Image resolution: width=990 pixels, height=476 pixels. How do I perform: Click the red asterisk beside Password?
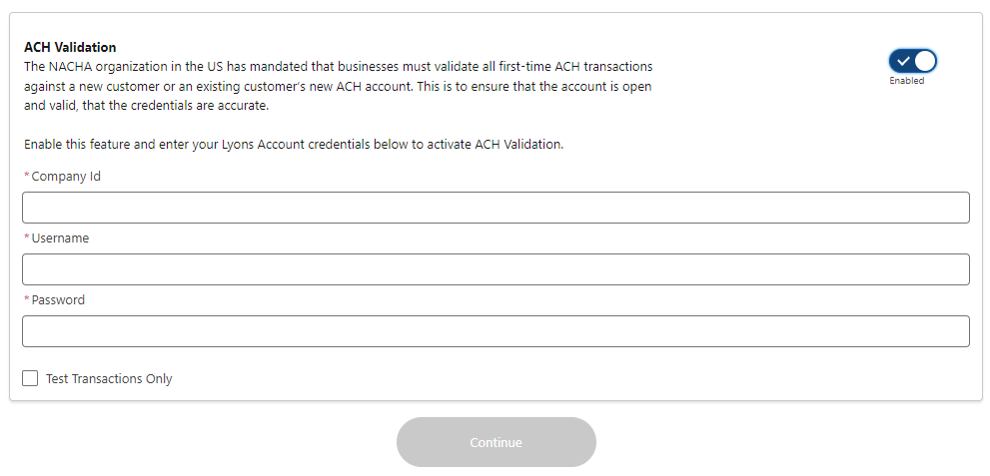click(26, 300)
